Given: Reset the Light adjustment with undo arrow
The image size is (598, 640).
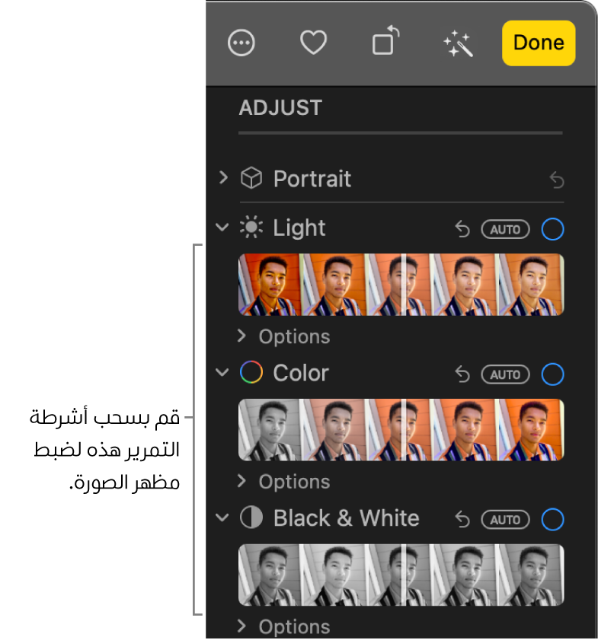Looking at the screenshot, I should [x=462, y=229].
